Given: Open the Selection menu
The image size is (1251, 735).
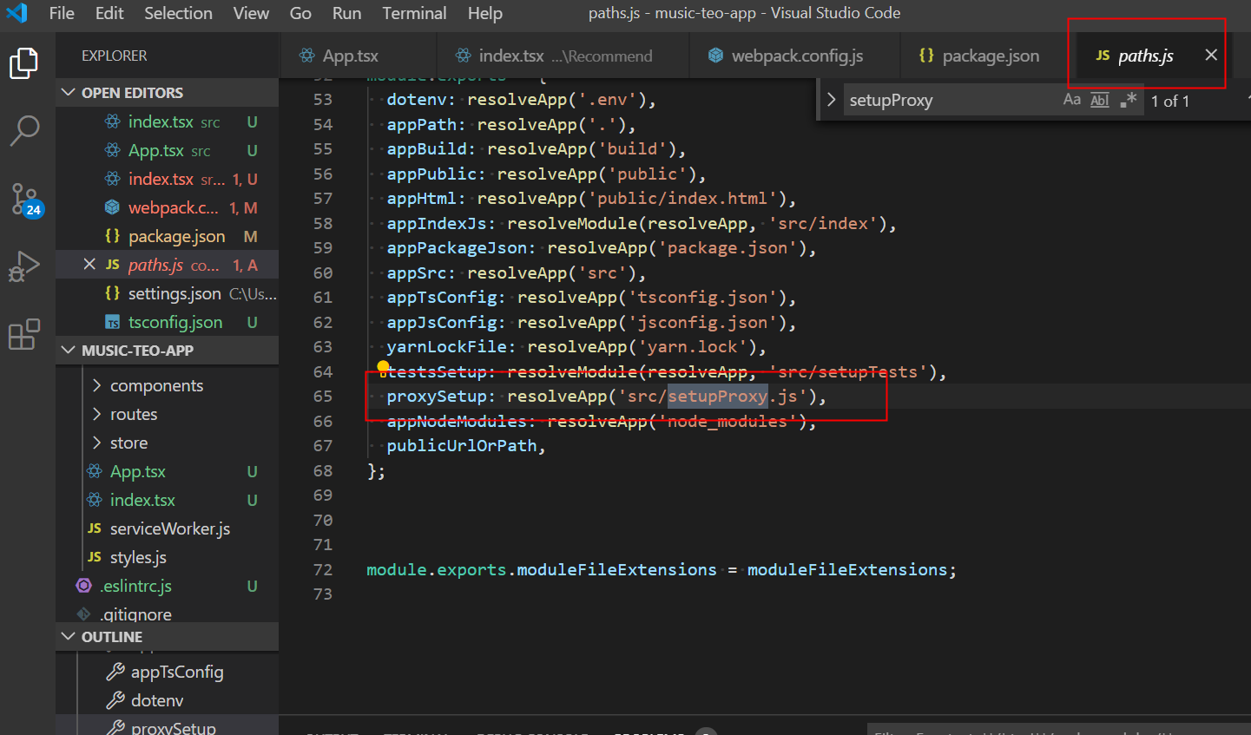Looking at the screenshot, I should (178, 13).
